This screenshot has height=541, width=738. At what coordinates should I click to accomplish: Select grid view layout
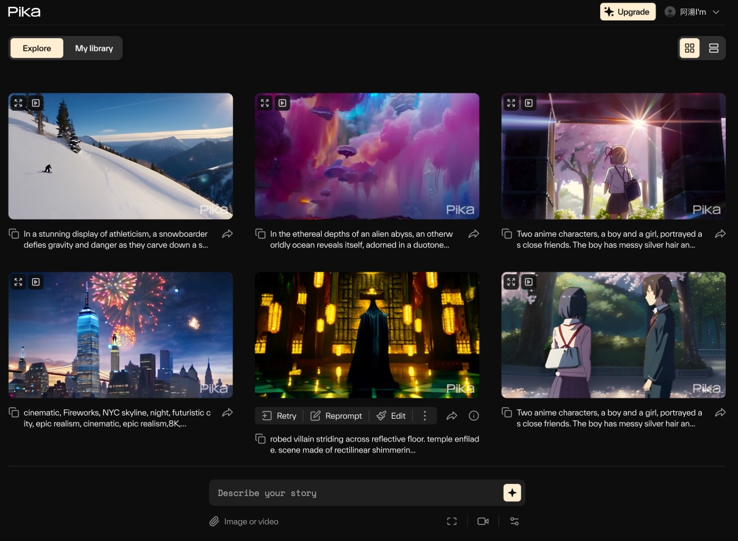pyautogui.click(x=689, y=48)
